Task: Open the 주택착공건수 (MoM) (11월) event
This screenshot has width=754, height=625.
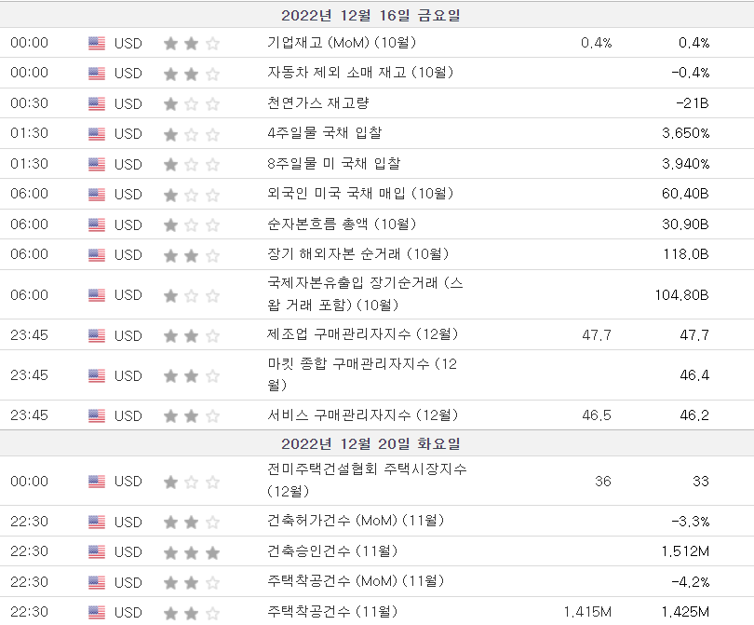Action: point(355,581)
